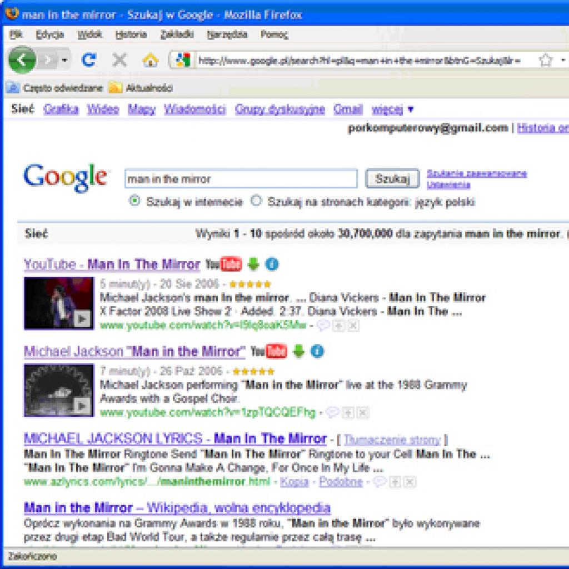Promote first result with the plus icon
This screenshot has width=569, height=569.
click(338, 326)
